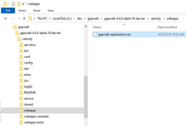Select gapwalk-application.war file
This screenshot has width=186, height=126.
(139, 34)
